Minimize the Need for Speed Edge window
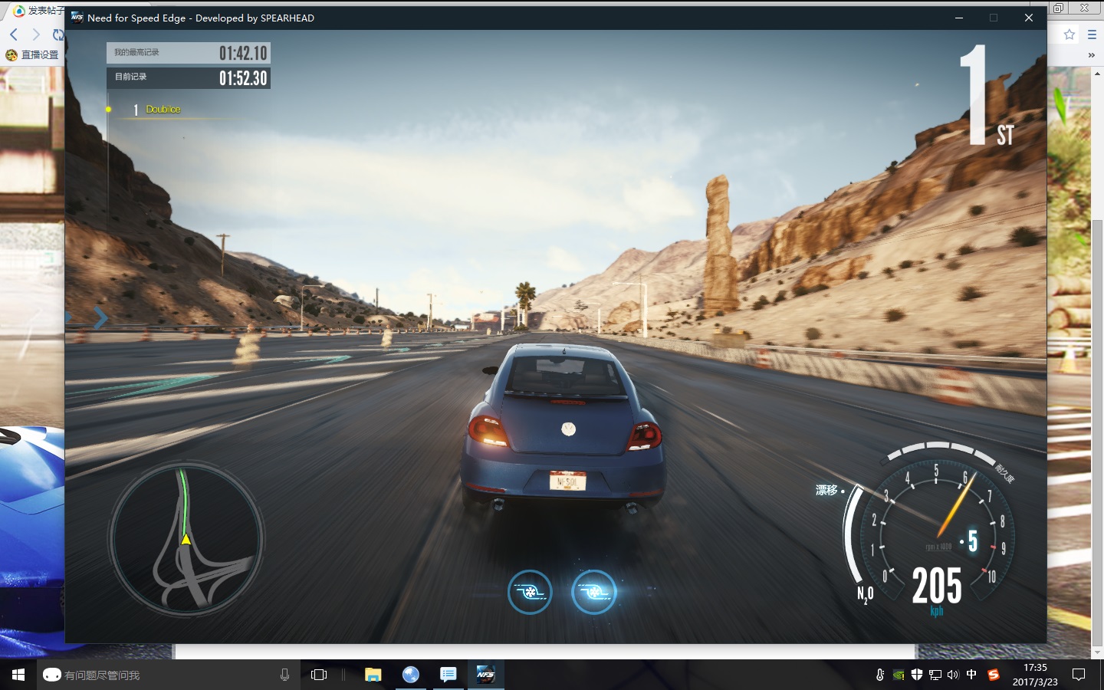Viewport: 1104px width, 690px height. tap(958, 18)
